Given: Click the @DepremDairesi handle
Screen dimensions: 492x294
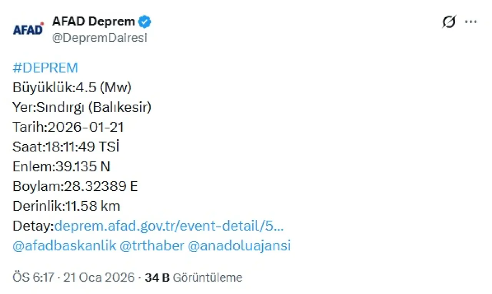Looking at the screenshot, I should pyautogui.click(x=99, y=38).
